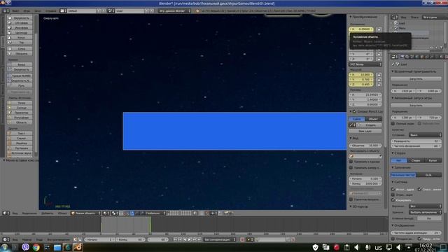Switch grease pencil source to Object
Image resolution: width=448 pixels, height=252 pixels.
coord(373,119)
